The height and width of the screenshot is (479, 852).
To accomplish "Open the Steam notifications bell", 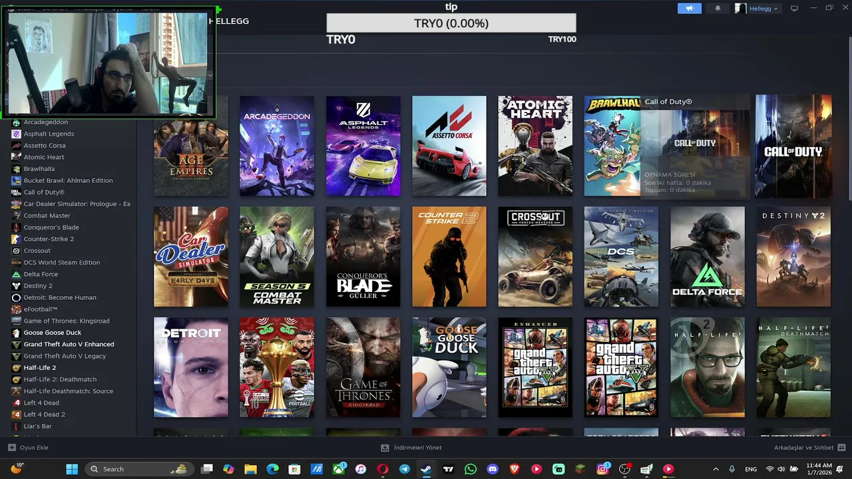I will (718, 8).
